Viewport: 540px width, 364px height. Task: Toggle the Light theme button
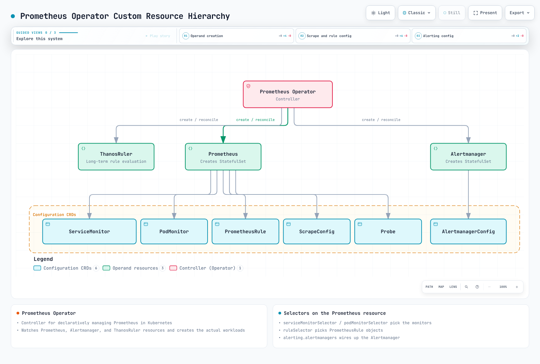(380, 13)
